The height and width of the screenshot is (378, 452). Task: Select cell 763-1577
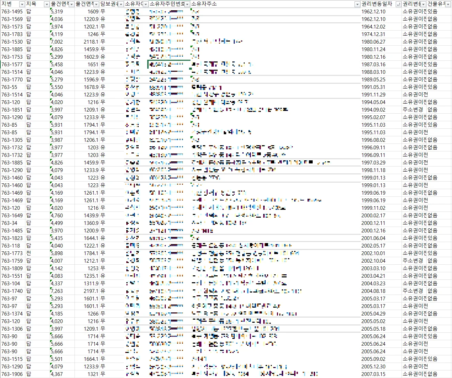point(12,65)
